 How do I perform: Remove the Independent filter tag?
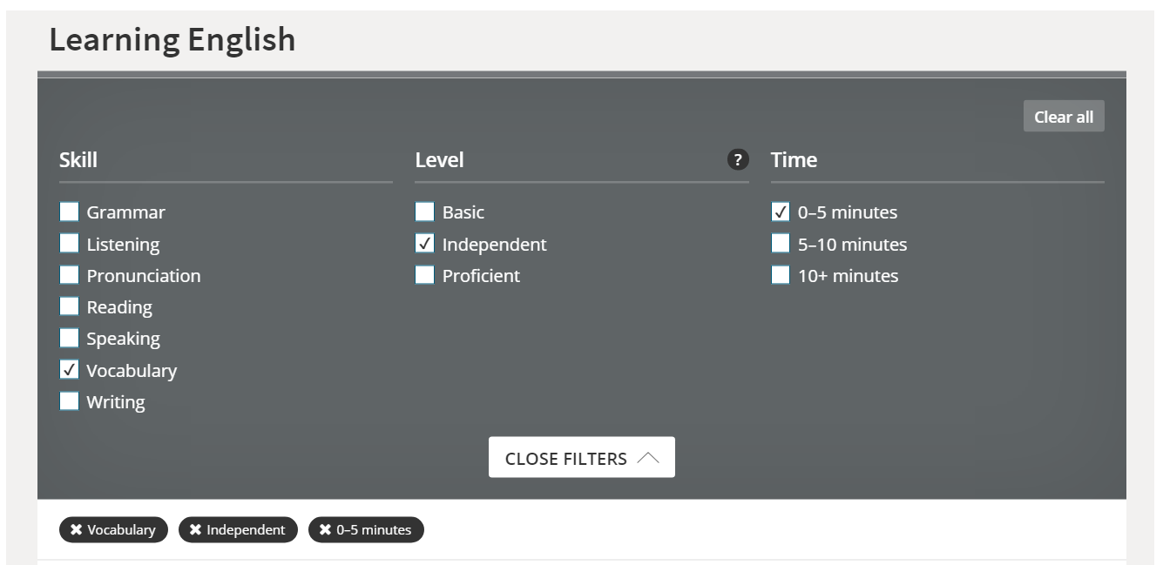pyautogui.click(x=196, y=530)
